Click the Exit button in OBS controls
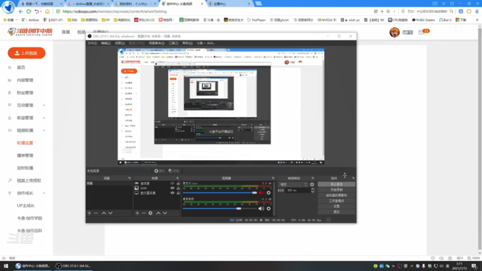 coord(337,212)
